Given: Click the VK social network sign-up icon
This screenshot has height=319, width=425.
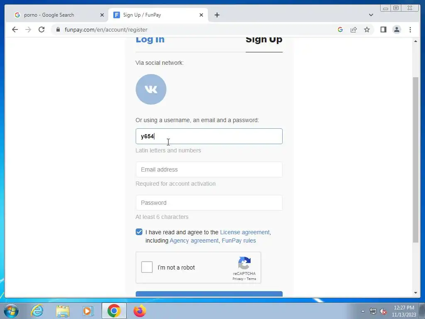Looking at the screenshot, I should (x=151, y=89).
